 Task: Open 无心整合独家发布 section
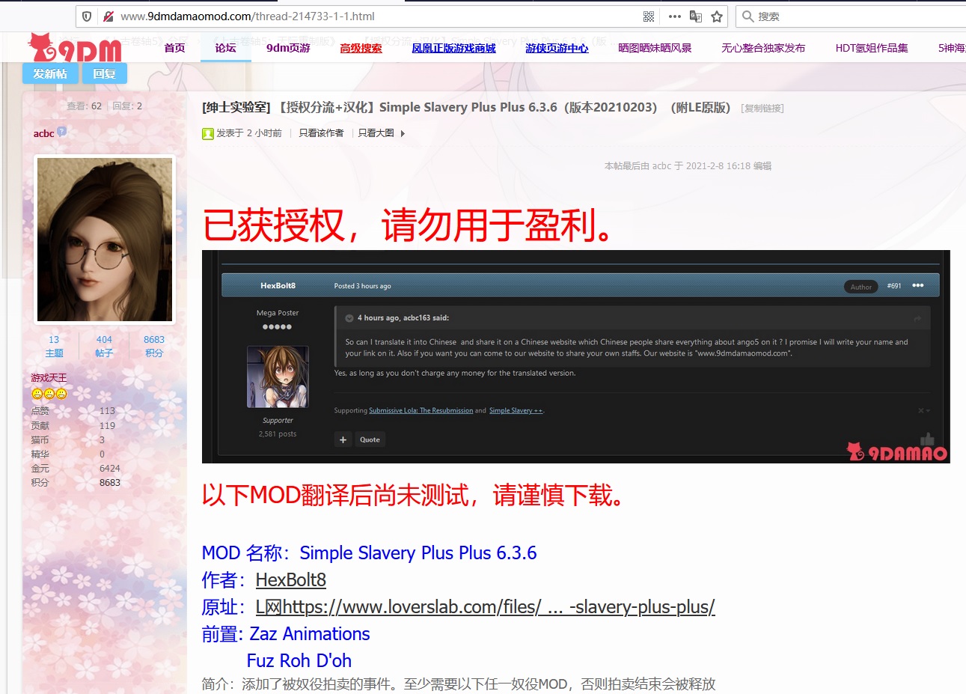tap(763, 48)
